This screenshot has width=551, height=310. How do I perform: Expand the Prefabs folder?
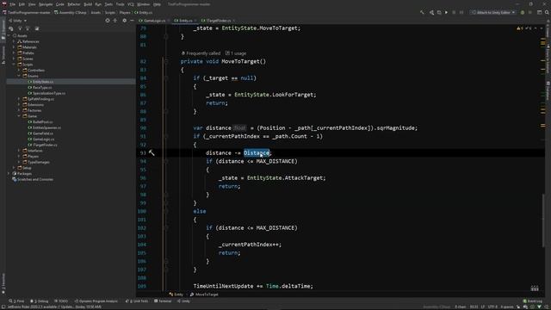(x=14, y=53)
